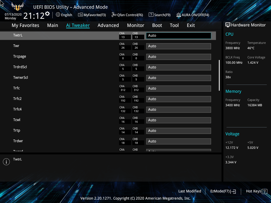
Task: Select the TwtrL row label
Action: [x=18, y=35]
